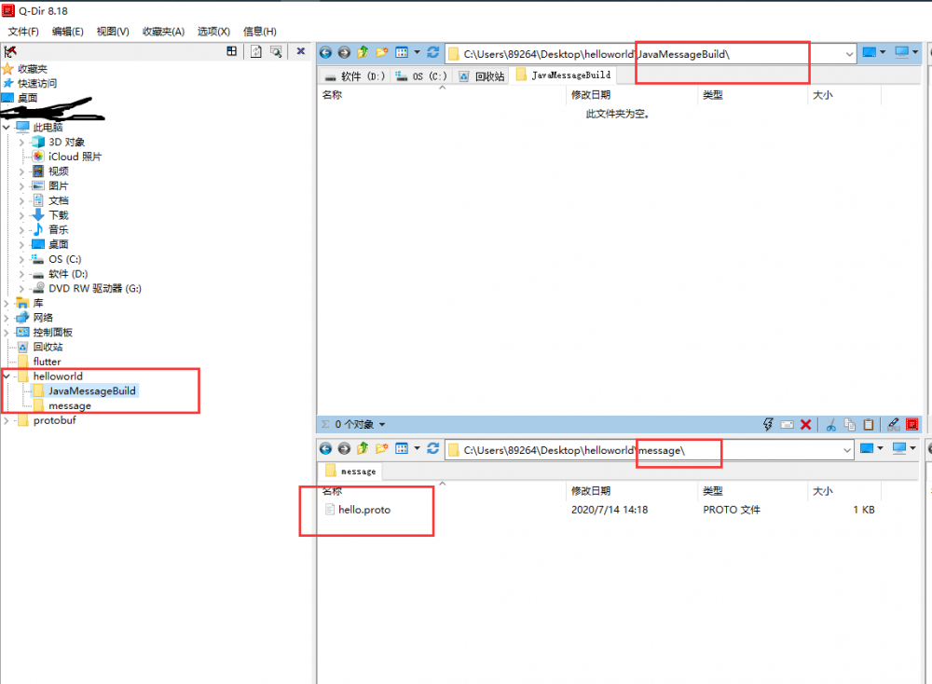Click scissors cut icon in status bar
The height and width of the screenshot is (684, 932).
click(x=831, y=424)
